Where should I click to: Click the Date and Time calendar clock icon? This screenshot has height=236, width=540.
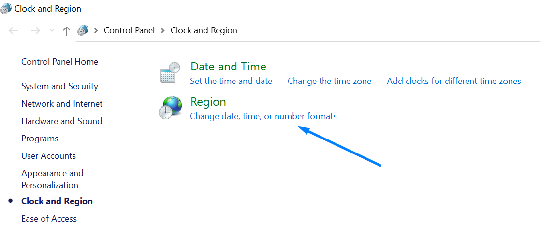[170, 72]
